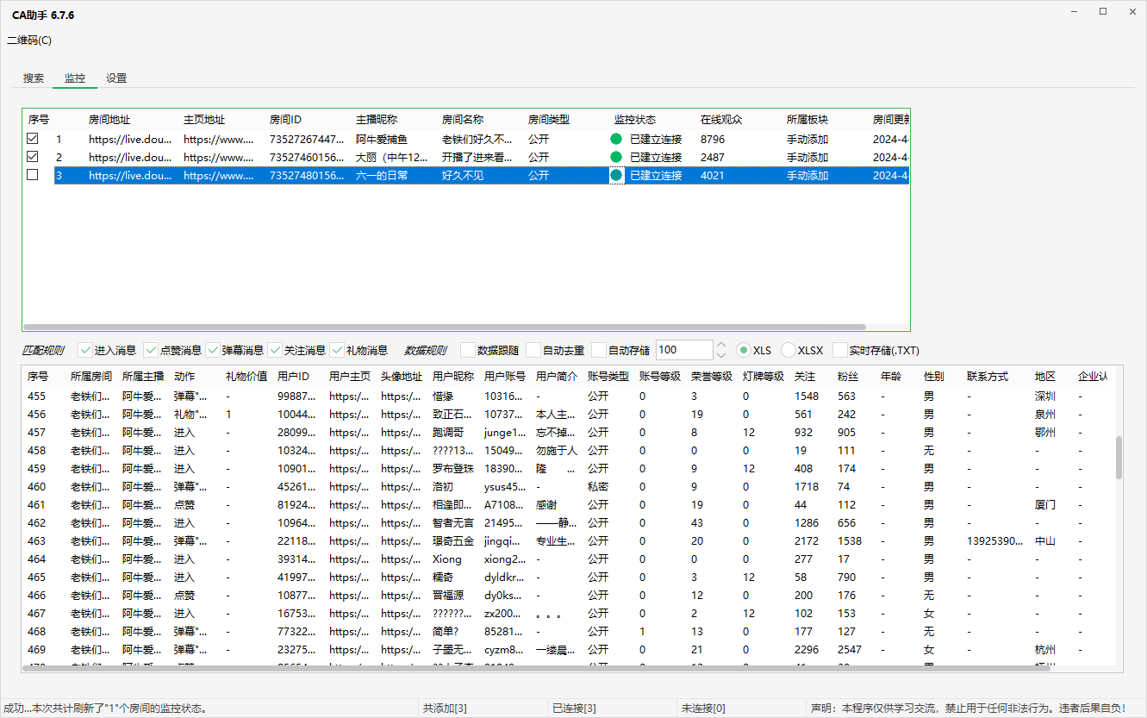Click status bar entry 未连接[0]
The image size is (1147, 718).
coord(703,709)
